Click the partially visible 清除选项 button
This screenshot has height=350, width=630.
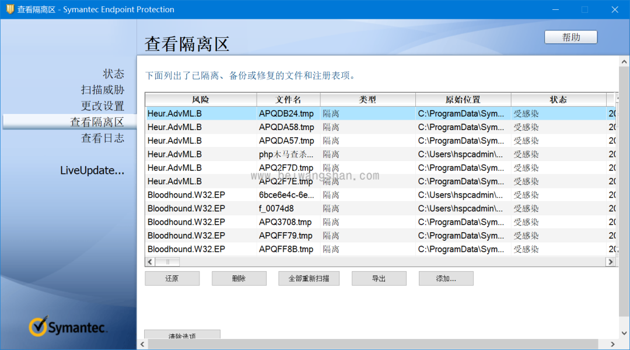pyautogui.click(x=182, y=334)
